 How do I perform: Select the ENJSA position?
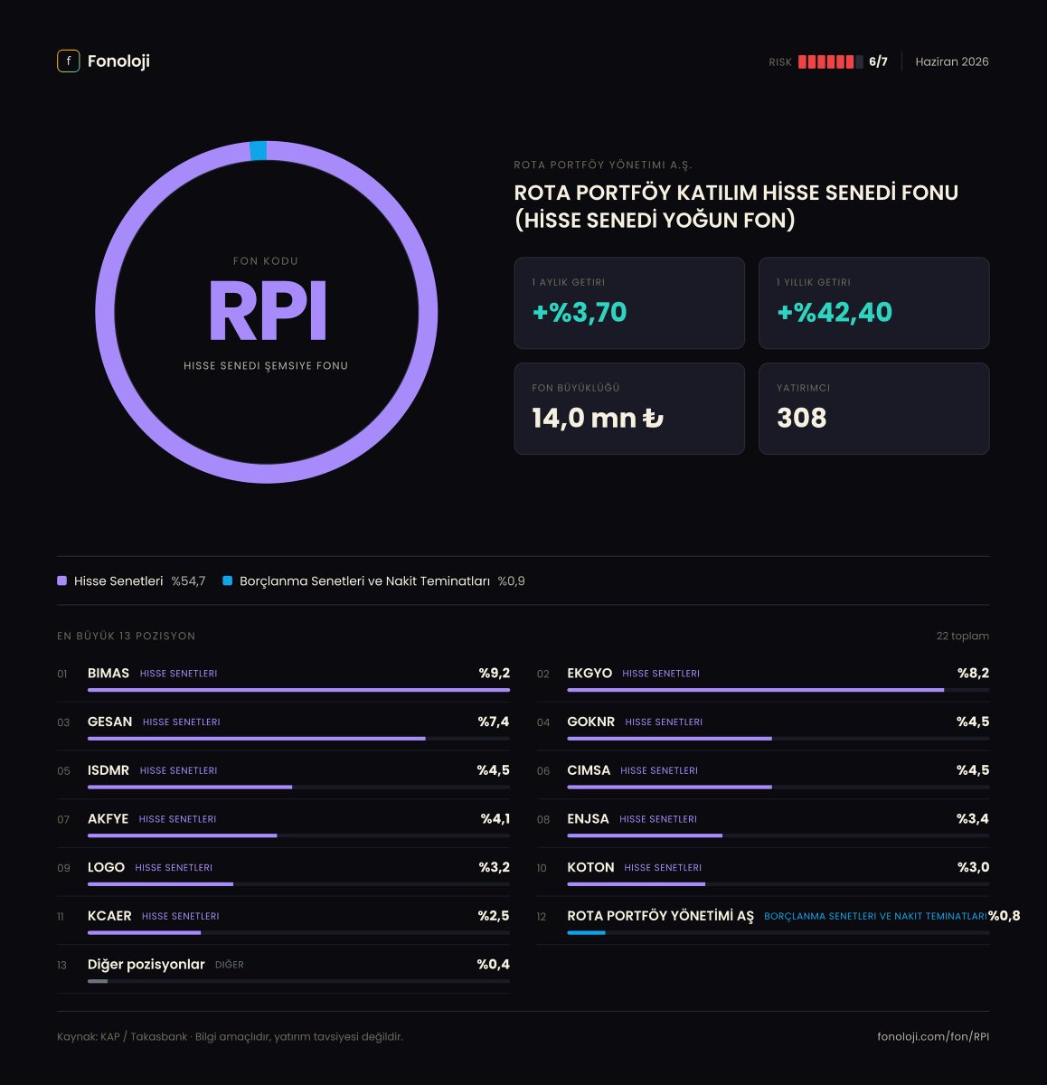[x=763, y=825]
